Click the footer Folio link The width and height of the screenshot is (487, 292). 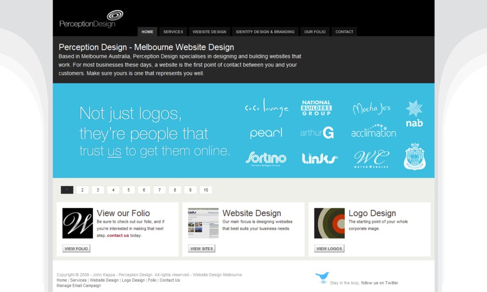tap(152, 280)
